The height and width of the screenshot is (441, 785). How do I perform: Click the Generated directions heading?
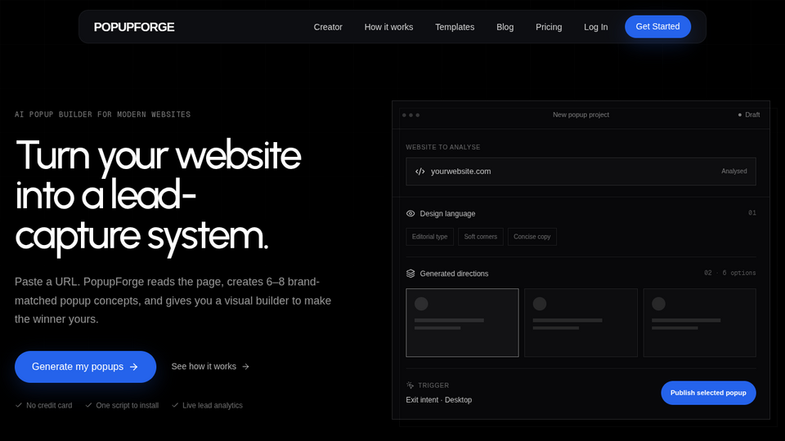454,274
